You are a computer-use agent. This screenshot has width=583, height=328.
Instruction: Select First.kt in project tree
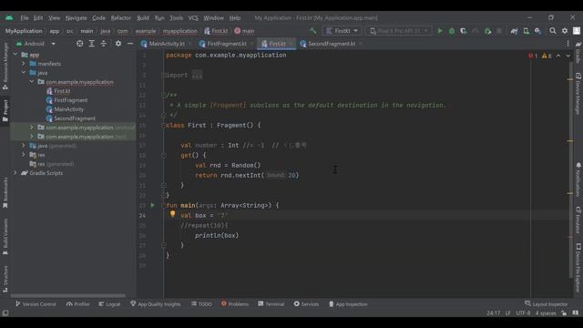click(x=62, y=91)
